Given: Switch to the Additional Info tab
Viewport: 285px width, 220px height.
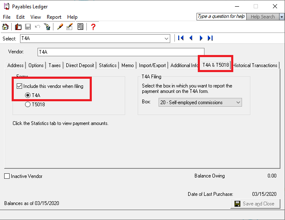Looking at the screenshot, I should (184, 65).
